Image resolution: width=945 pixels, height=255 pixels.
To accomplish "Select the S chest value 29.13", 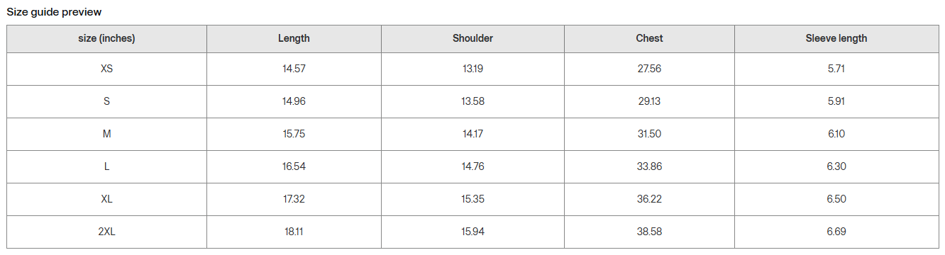I will pos(649,101).
